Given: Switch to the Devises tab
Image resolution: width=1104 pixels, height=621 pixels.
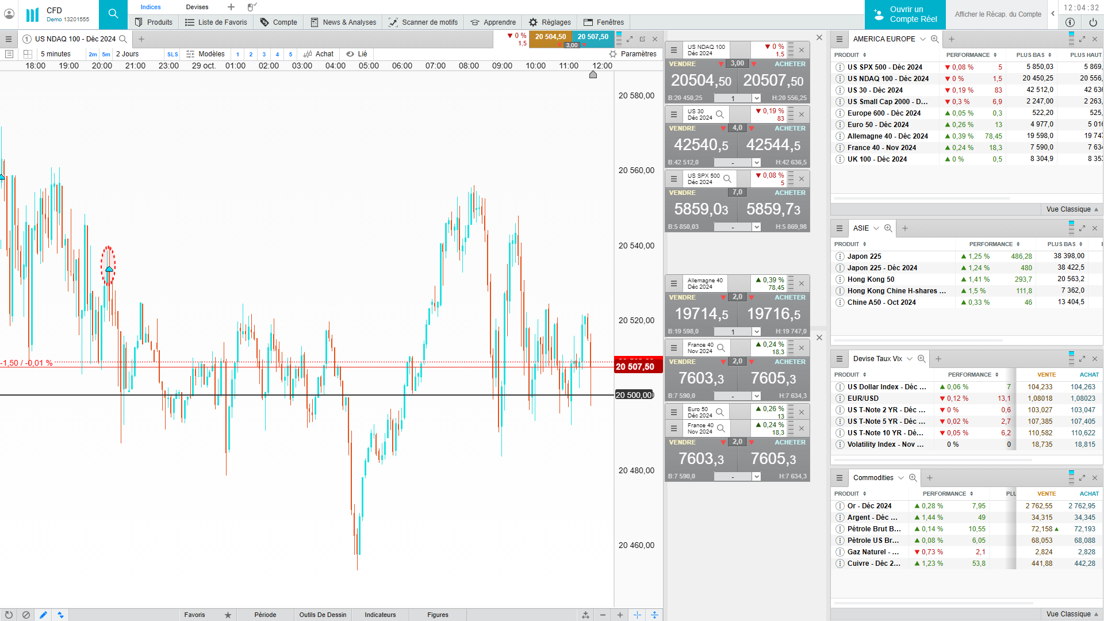Looking at the screenshot, I should point(197,7).
